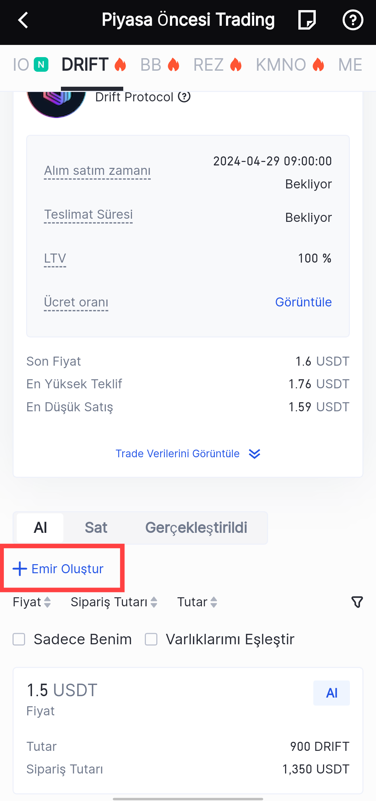
Task: Sort orders by Tutar column
Action: coord(197,602)
